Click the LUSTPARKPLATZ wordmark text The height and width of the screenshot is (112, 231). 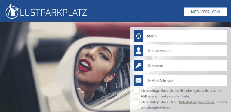(x=53, y=13)
